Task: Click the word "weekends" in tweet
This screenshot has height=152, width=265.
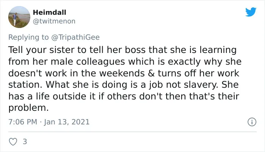Action: (122, 73)
